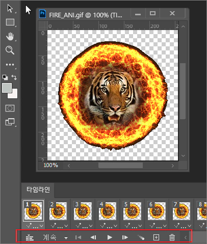Minimize the FIRE_ANI.gif window
This screenshot has width=207, height=244.
tap(138, 14)
